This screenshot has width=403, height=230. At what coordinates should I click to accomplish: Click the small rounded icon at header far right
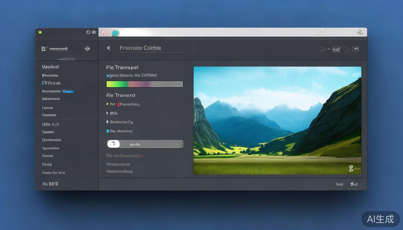click(x=355, y=49)
